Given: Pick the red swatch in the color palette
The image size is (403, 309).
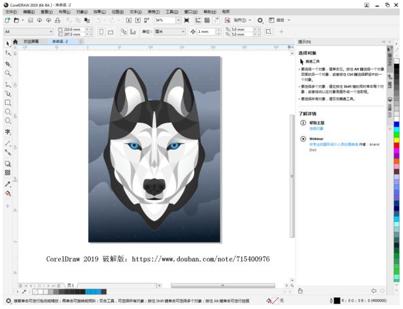Looking at the screenshot, I should [x=396, y=145].
